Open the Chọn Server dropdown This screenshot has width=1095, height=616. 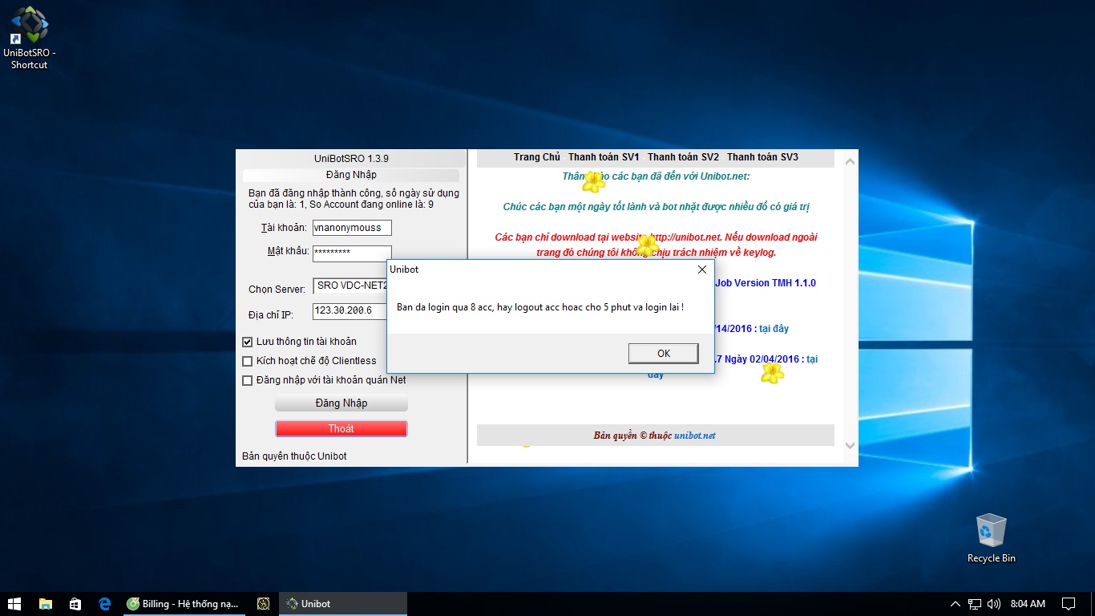(350, 286)
